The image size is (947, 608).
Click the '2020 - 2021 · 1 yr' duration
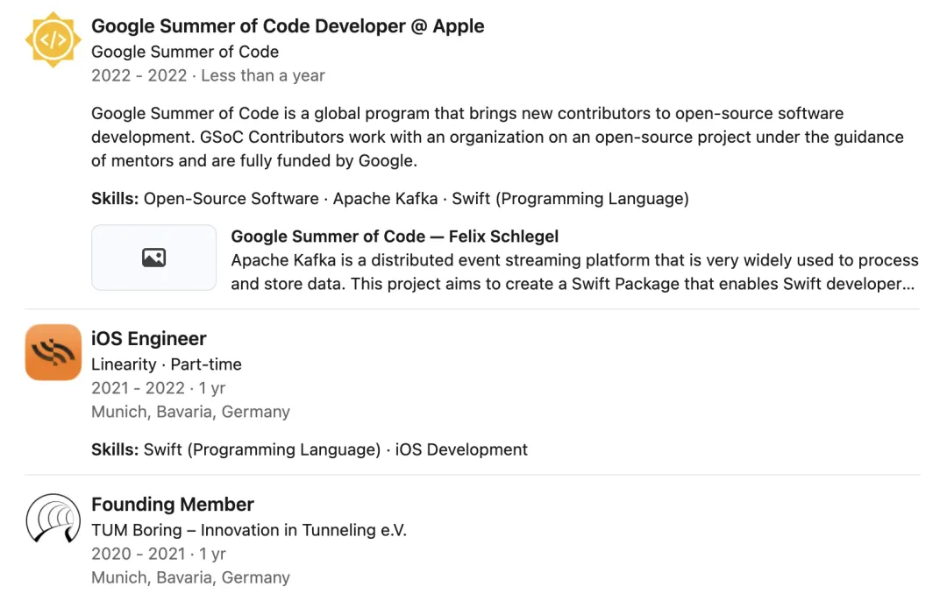coord(159,554)
